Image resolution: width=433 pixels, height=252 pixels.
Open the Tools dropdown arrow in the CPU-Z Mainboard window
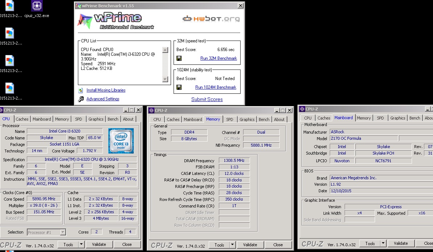tap(383, 243)
